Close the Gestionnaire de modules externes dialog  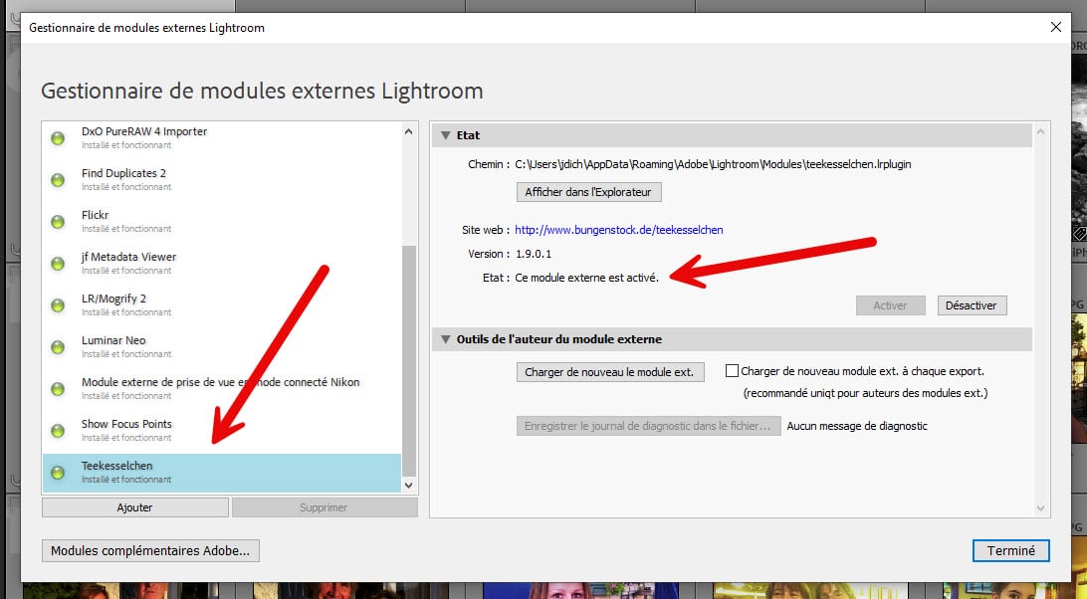point(1056,27)
